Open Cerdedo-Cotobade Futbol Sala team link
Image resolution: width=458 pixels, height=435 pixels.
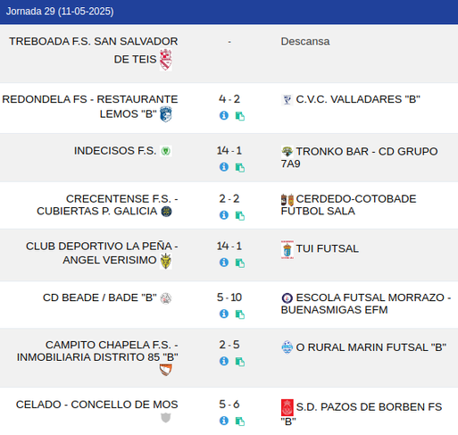[348, 205]
